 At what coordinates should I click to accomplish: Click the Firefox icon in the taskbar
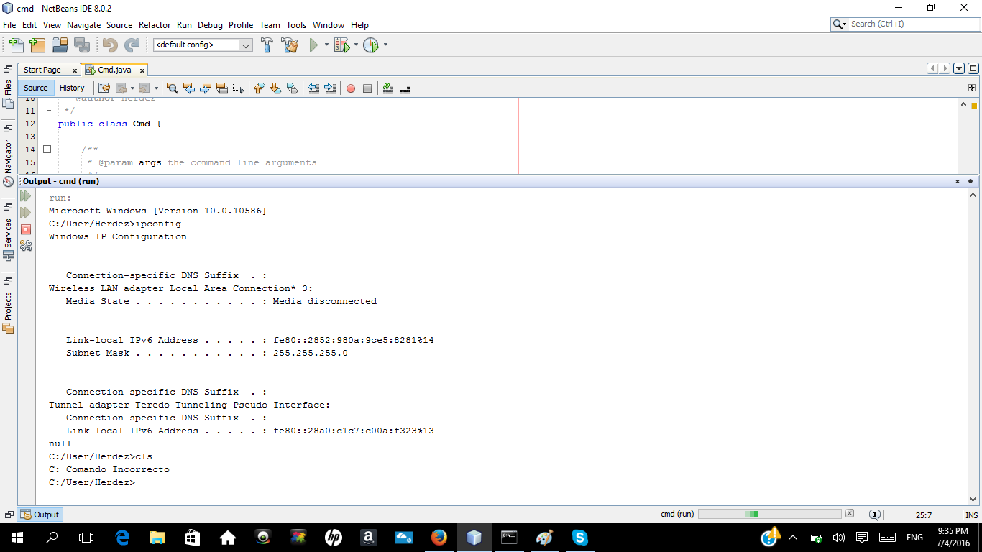439,538
